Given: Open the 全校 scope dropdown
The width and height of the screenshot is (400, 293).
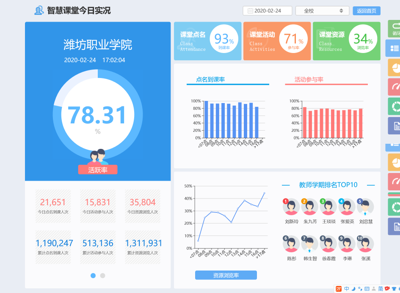Looking at the screenshot, I should pyautogui.click(x=323, y=11).
